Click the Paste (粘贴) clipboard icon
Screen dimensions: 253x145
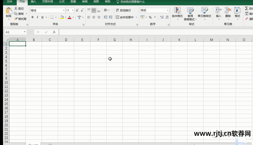9,11
